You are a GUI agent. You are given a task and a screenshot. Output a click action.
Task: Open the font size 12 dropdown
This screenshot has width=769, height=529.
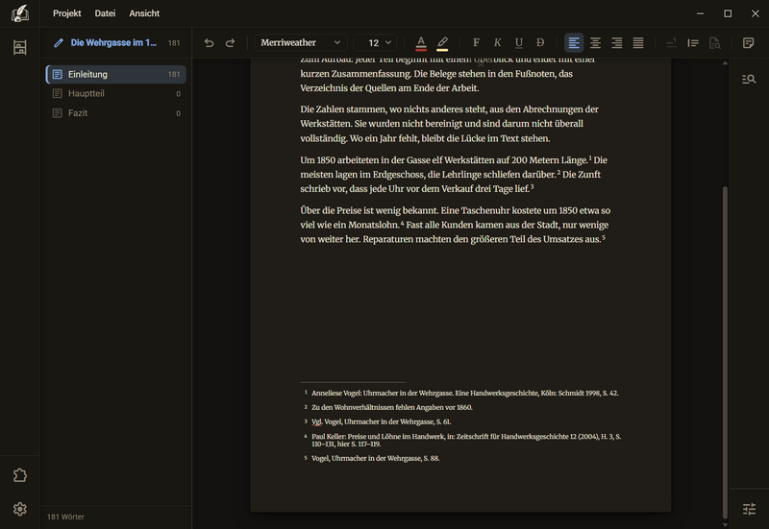pos(376,42)
